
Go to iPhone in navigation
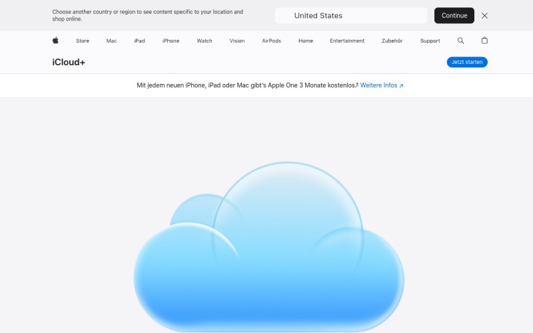tap(171, 41)
